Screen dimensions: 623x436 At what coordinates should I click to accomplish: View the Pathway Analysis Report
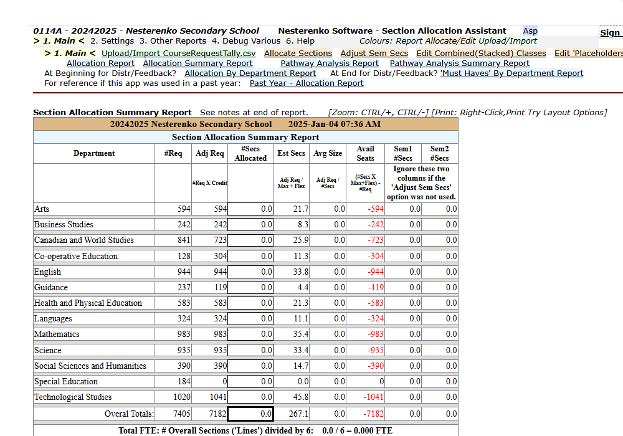point(329,64)
